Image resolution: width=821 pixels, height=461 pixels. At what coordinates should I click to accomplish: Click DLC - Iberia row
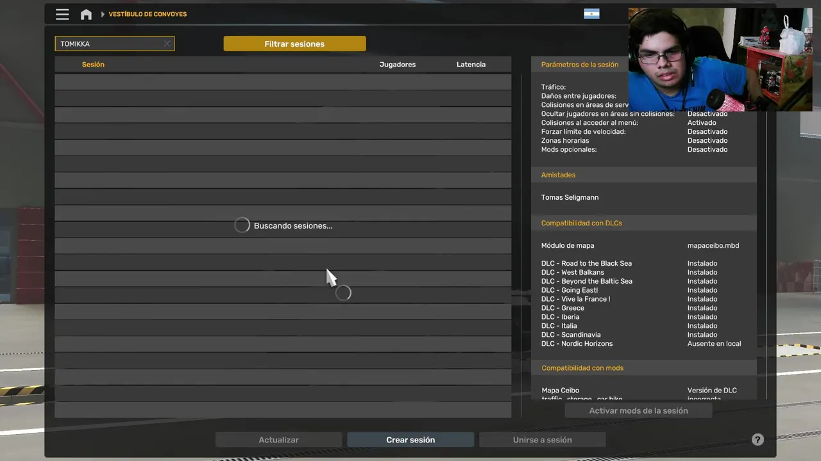coord(560,317)
